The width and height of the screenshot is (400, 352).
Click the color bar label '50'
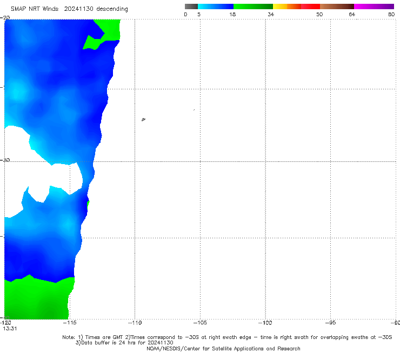pyautogui.click(x=319, y=14)
